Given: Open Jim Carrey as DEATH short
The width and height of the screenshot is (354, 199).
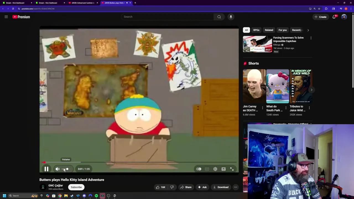Looking at the screenshot, I should tap(254, 86).
